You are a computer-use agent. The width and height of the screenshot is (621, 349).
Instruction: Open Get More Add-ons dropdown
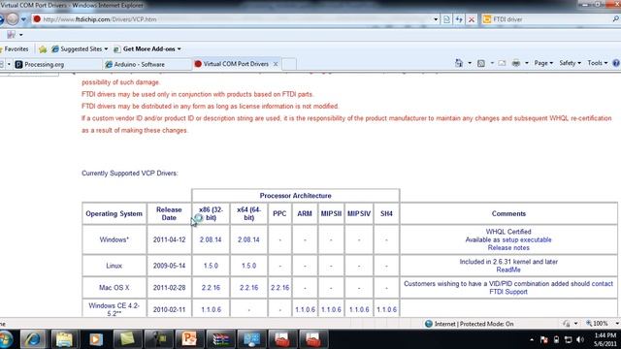[x=147, y=49]
